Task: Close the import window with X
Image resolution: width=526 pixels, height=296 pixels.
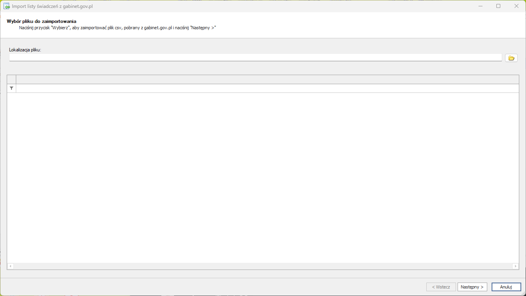Action: point(517,6)
